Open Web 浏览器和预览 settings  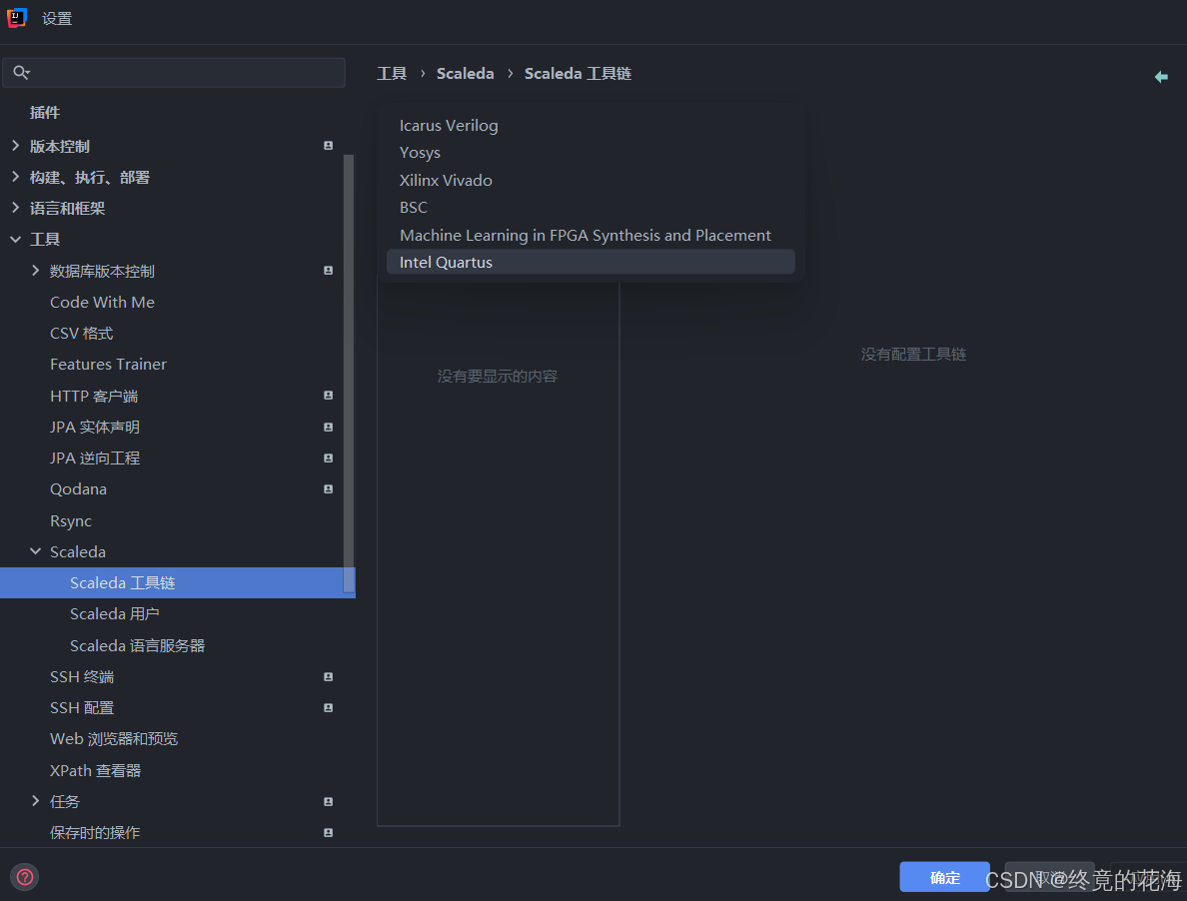tap(114, 738)
